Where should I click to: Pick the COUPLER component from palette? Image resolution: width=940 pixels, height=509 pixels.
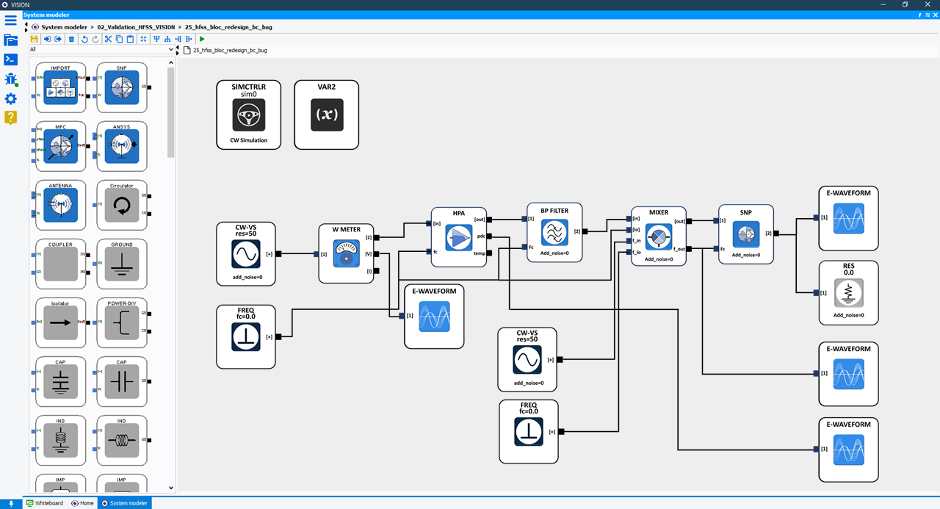click(x=60, y=264)
